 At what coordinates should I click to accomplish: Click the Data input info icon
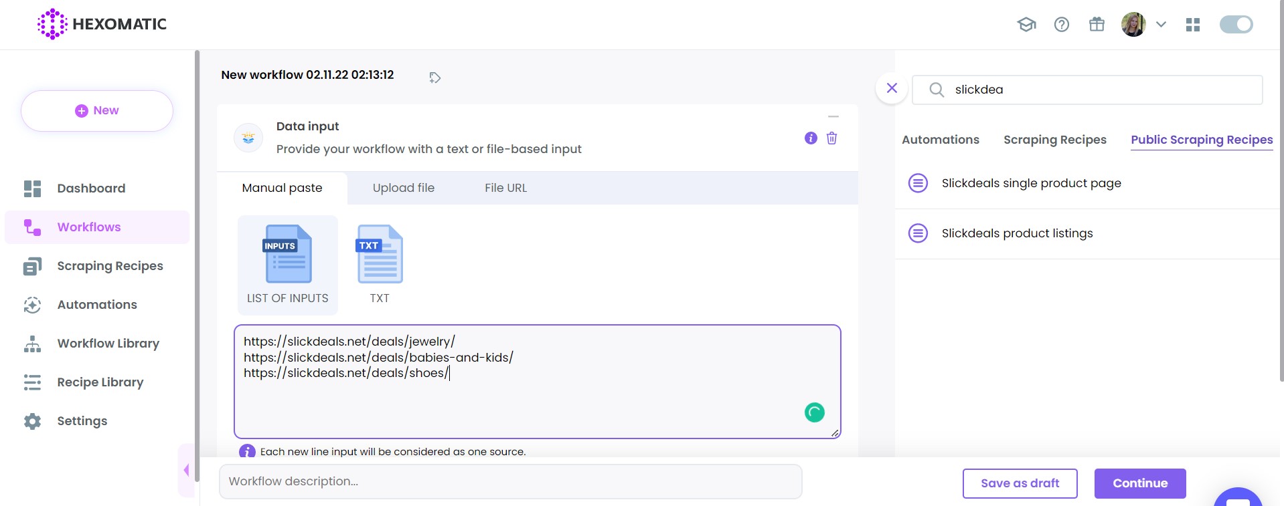click(811, 138)
